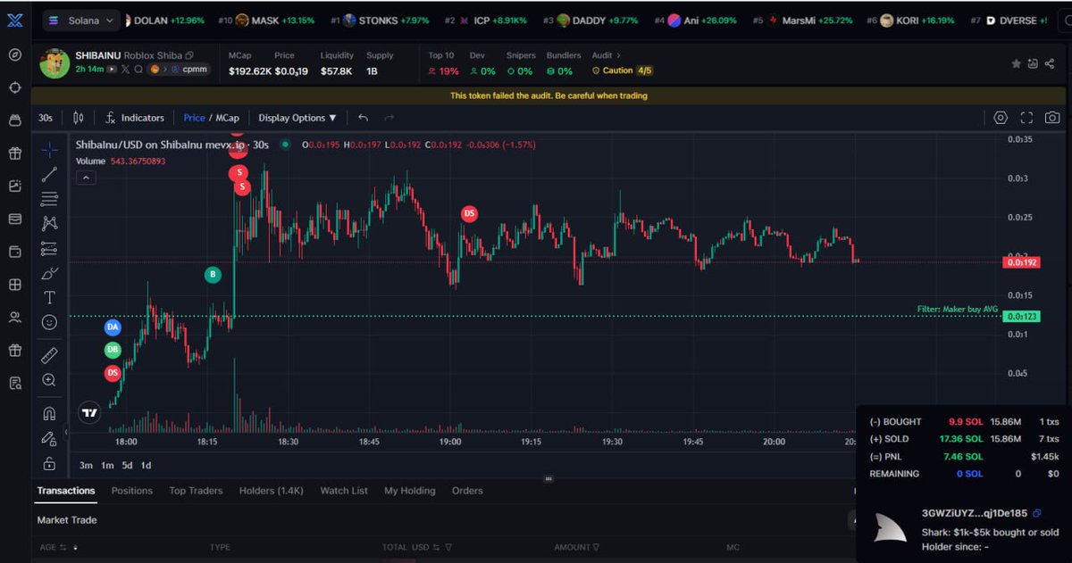The height and width of the screenshot is (563, 1072).
Task: Switch chart to MCap mode
Action: (x=227, y=118)
